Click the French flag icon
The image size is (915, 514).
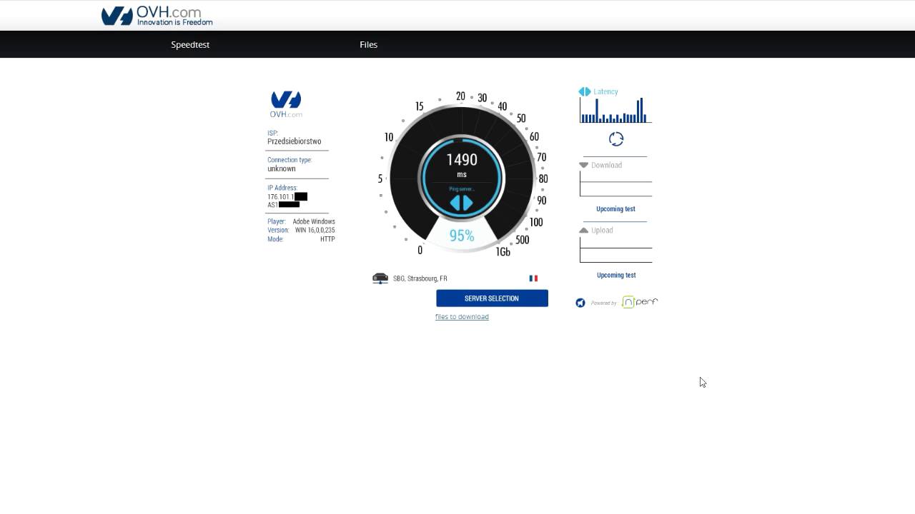click(533, 278)
